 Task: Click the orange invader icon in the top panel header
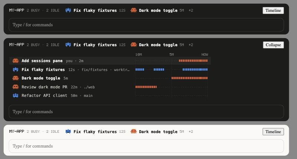tap(134, 10)
